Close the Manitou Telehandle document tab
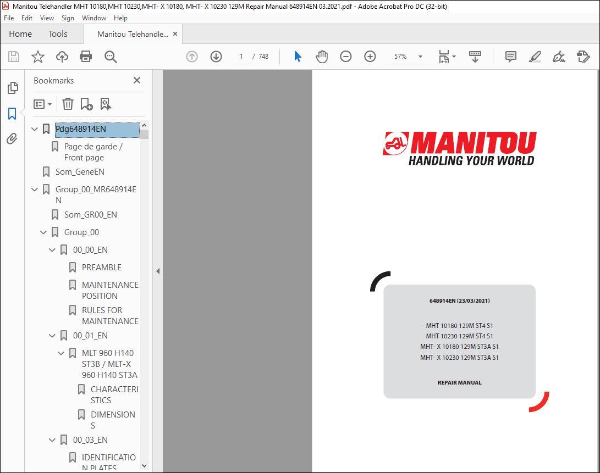This screenshot has height=473, width=600. (x=175, y=34)
